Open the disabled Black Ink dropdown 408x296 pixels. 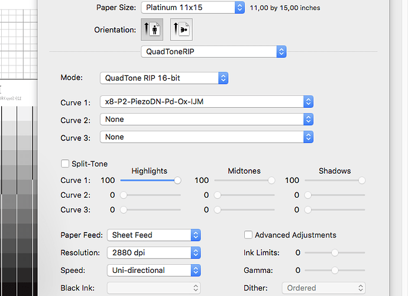[x=154, y=288]
